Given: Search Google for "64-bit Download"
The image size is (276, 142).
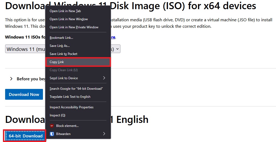Looking at the screenshot, I should point(76,89).
